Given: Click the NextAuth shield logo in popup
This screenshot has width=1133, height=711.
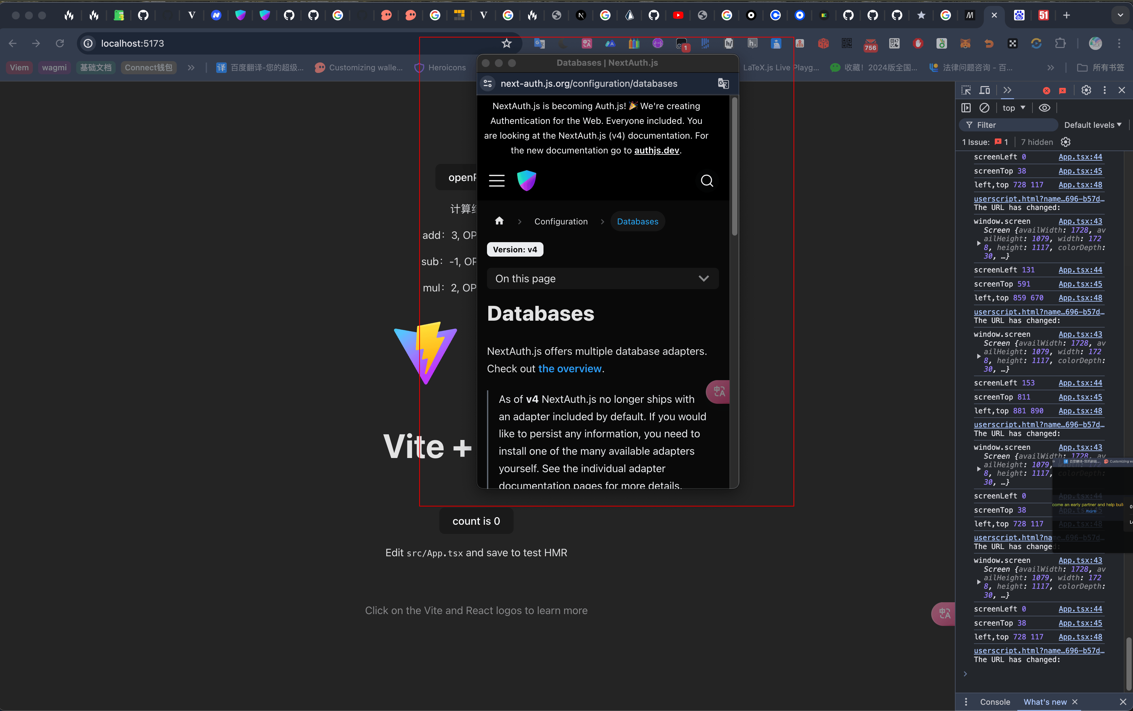Looking at the screenshot, I should point(527,181).
